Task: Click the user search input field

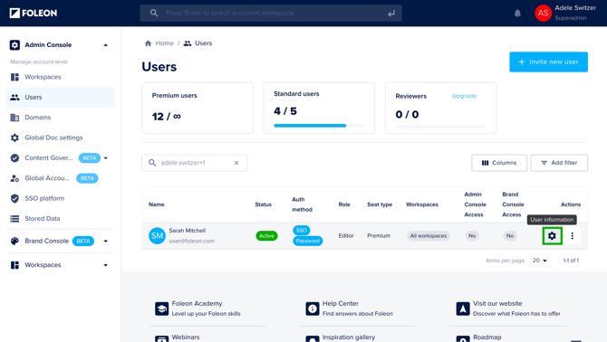Action: [195, 163]
